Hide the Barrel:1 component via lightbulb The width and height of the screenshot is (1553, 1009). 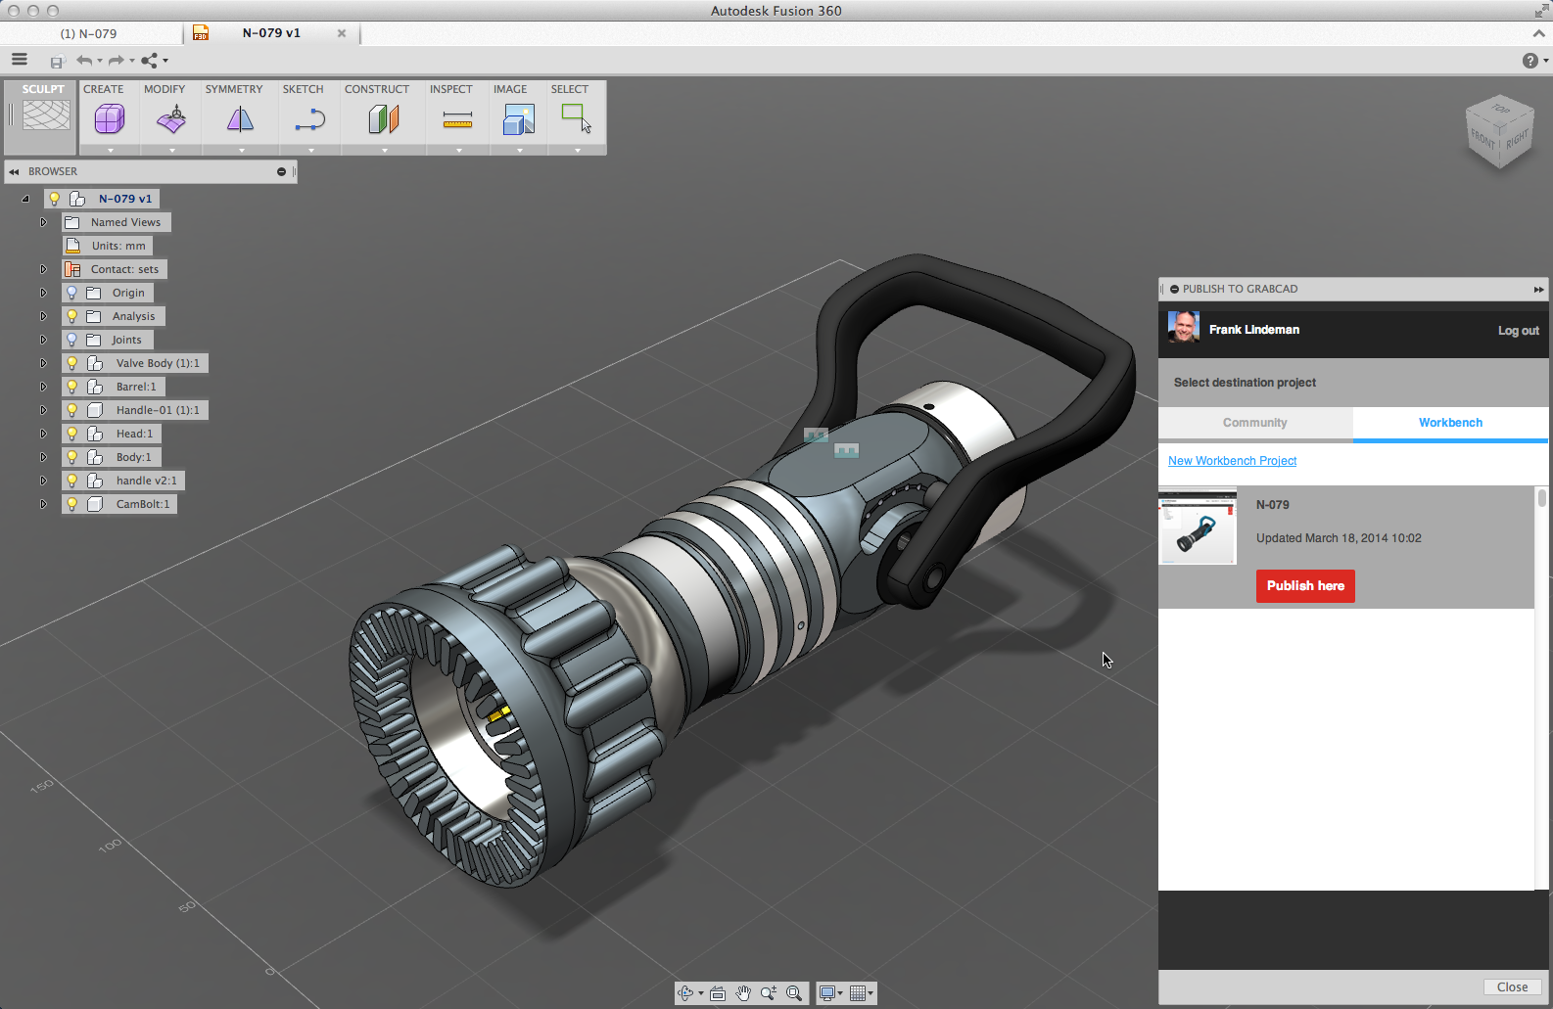[x=71, y=387]
